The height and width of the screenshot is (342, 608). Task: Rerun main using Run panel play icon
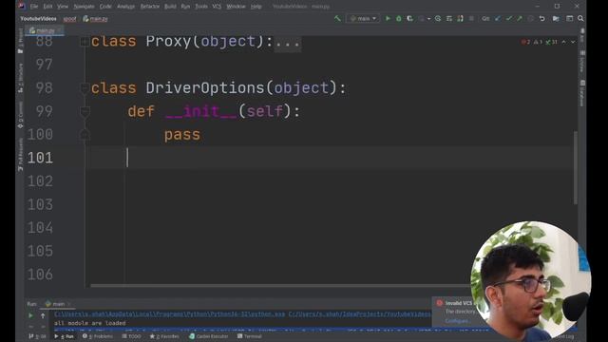pyautogui.click(x=30, y=315)
